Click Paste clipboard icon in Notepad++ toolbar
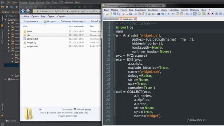Viewport: 224px width, 126px height. coord(144,14)
